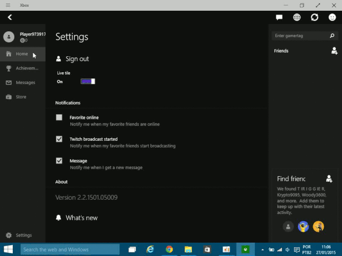Open the chat messages icon in top bar
This screenshot has width=342, height=256.
tap(279, 17)
